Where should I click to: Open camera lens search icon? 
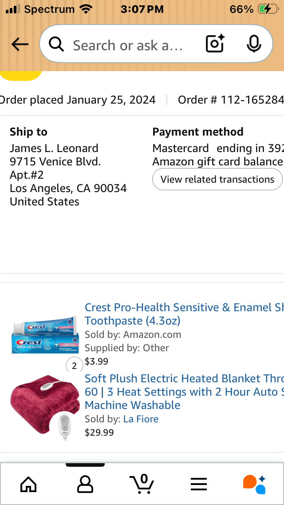coord(215,44)
